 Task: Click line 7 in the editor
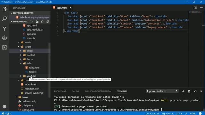pos(119,34)
